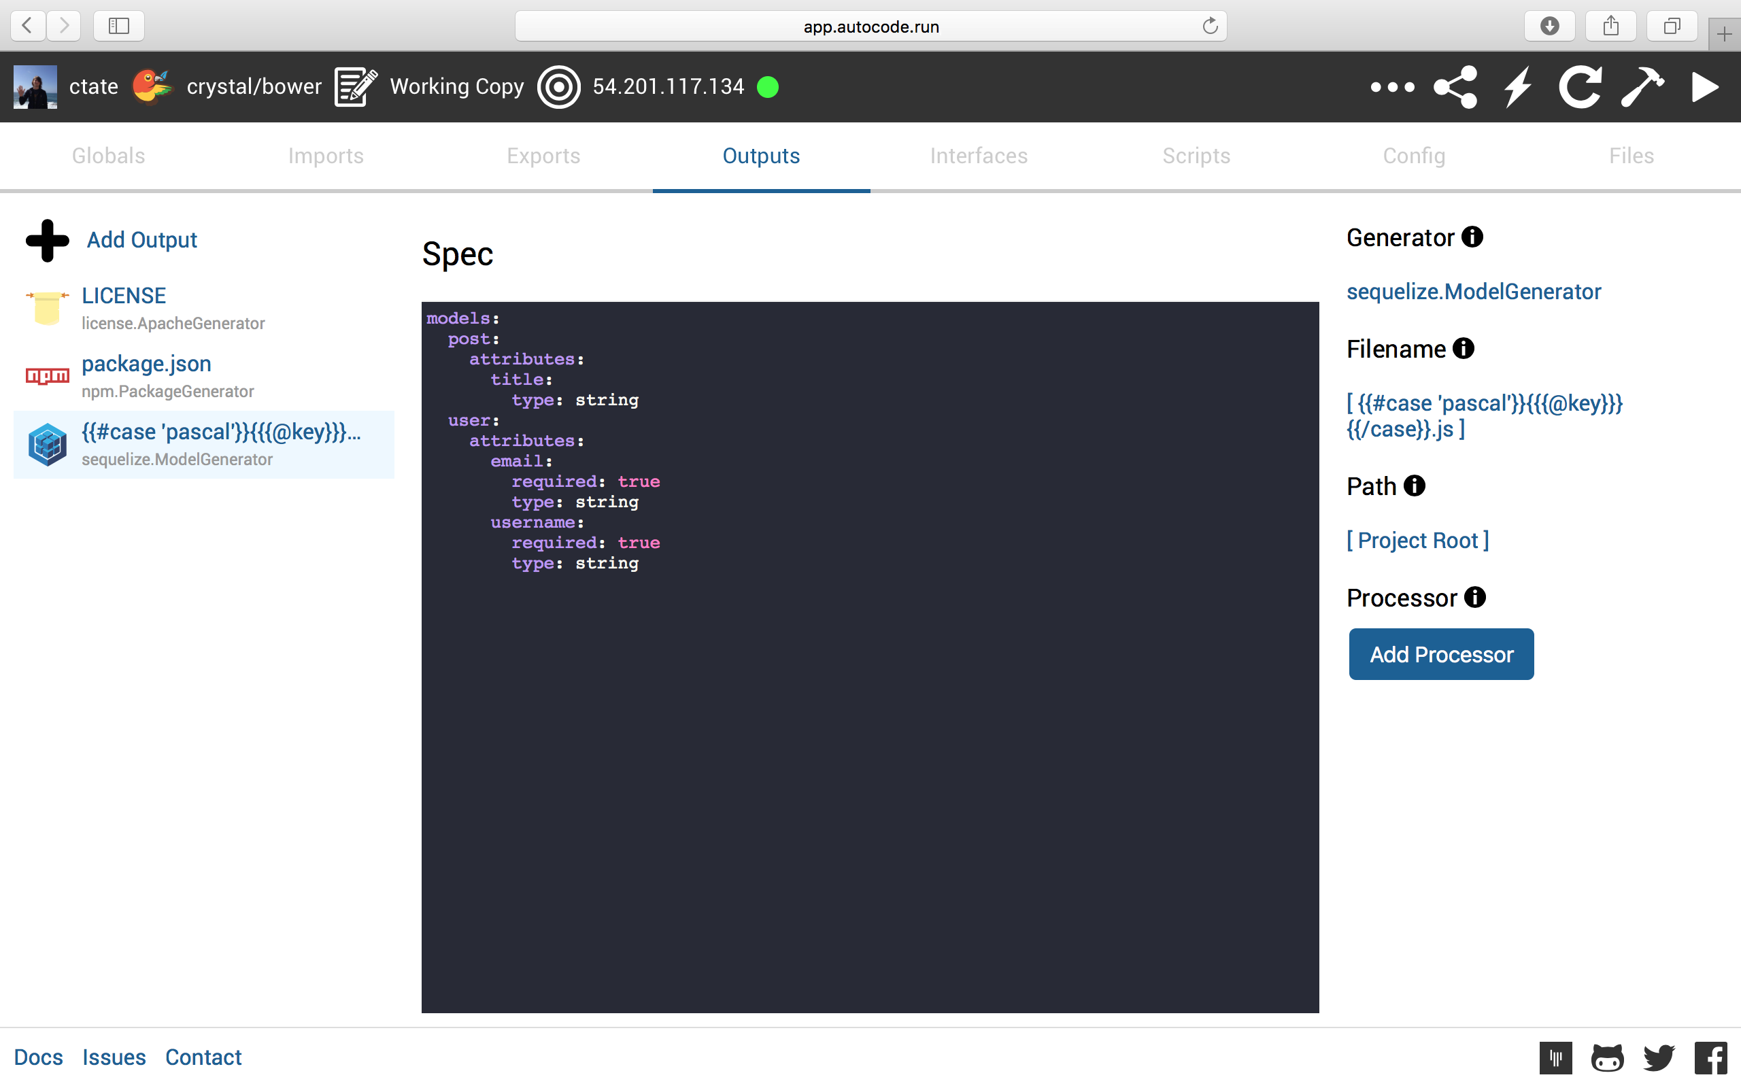This screenshot has height=1088, width=1741.
Task: Select the package.json output item
Action: pos(146,364)
